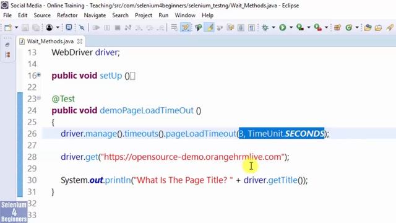The image size is (396, 223).
Task: Click line number 28 in the gutter
Action: coord(32,157)
